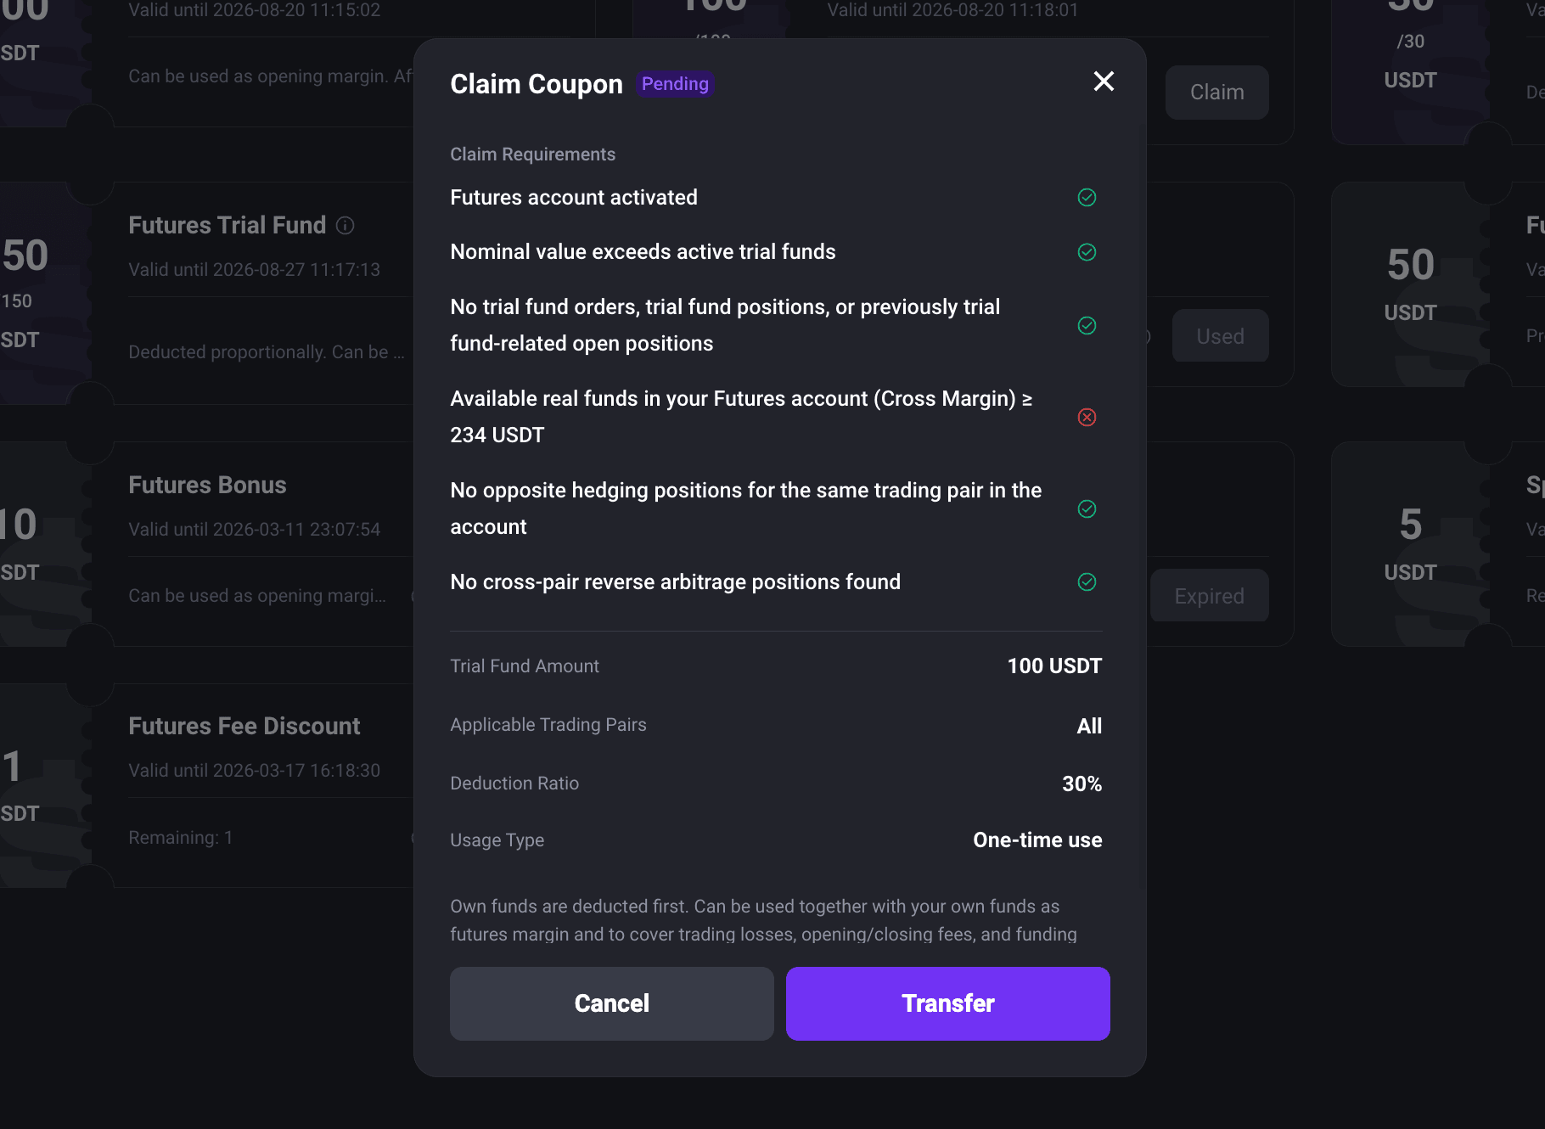Click check icon for no opposite hedging positions
The image size is (1545, 1129).
coord(1087,508)
